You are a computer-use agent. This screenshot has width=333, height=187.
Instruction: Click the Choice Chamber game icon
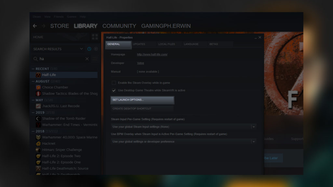coord(38,87)
